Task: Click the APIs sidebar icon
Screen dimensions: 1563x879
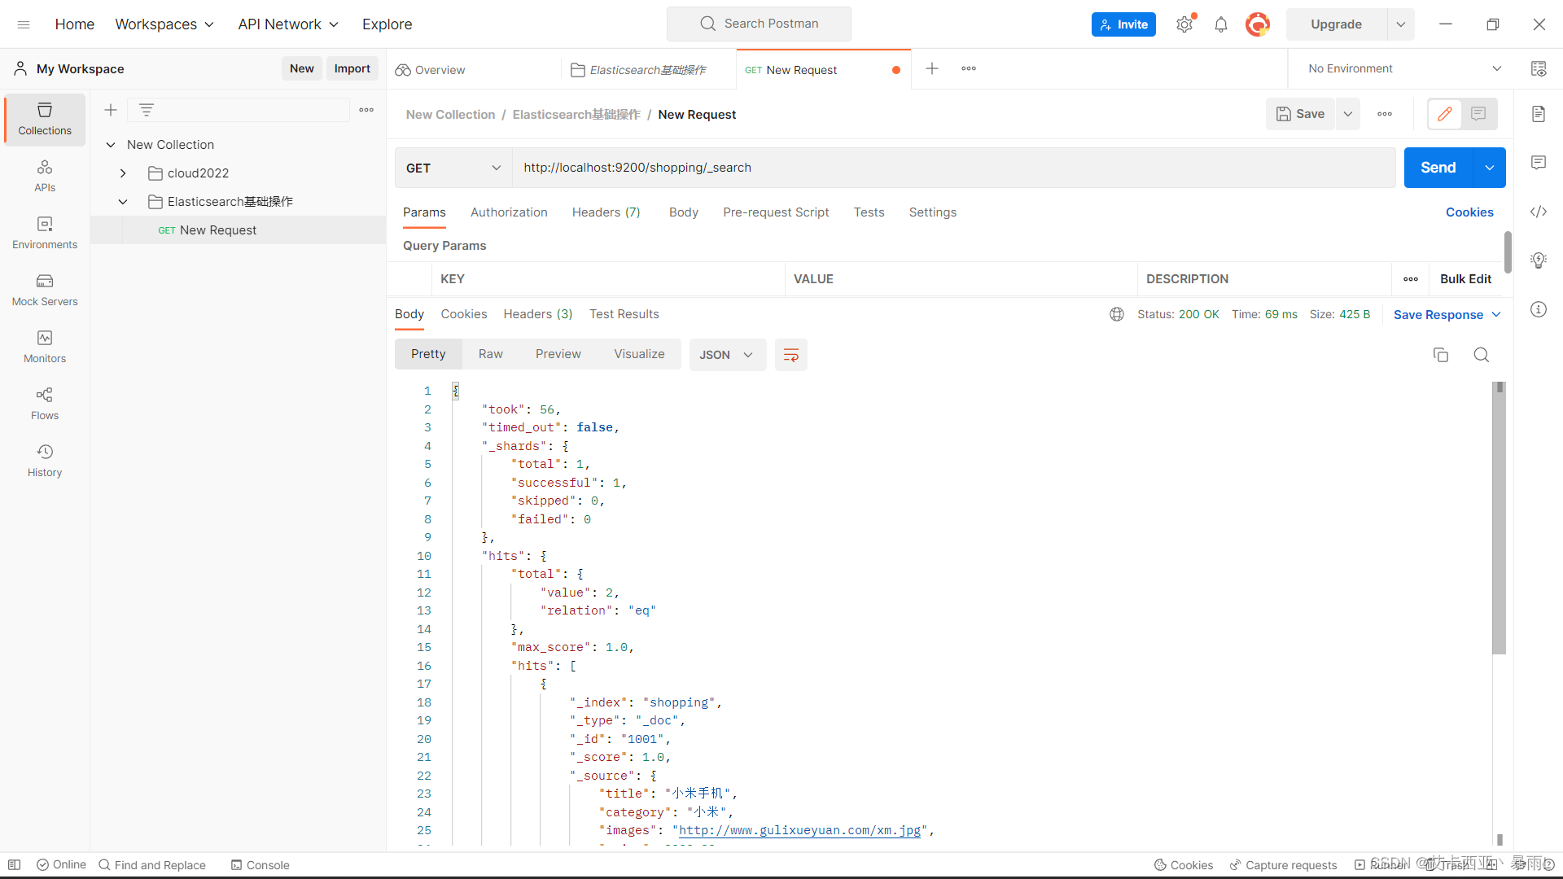Action: (44, 175)
